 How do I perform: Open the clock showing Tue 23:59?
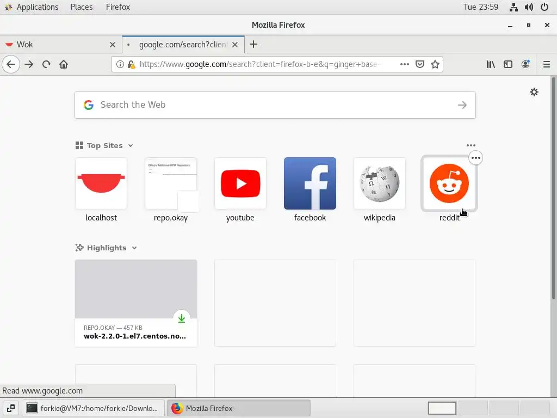481,7
